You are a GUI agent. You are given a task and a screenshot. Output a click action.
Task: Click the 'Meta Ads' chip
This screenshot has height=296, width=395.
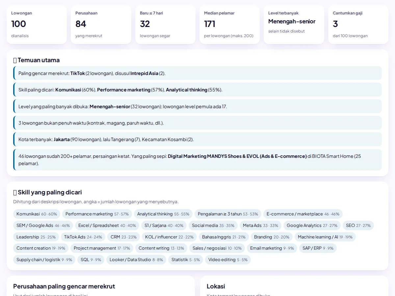(261, 226)
